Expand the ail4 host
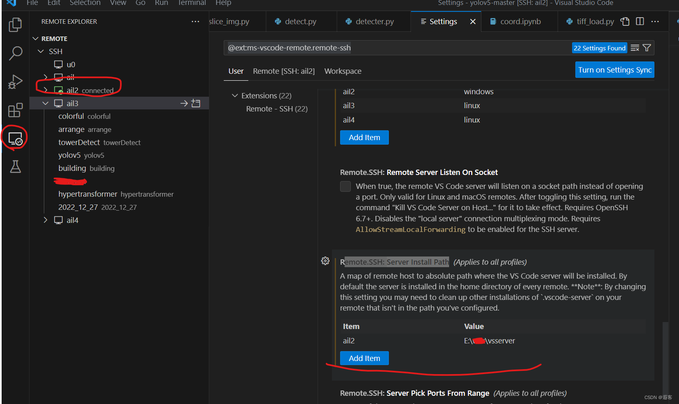Image resolution: width=679 pixels, height=404 pixels. click(45, 220)
